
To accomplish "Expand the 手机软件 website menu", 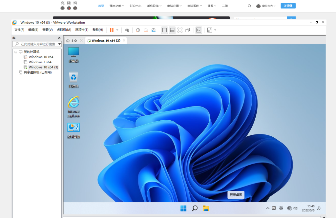I will [x=154, y=6].
